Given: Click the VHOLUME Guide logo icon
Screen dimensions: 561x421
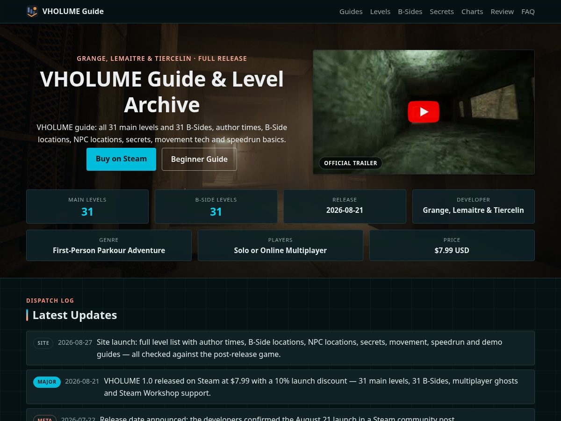Looking at the screenshot, I should pos(32,11).
